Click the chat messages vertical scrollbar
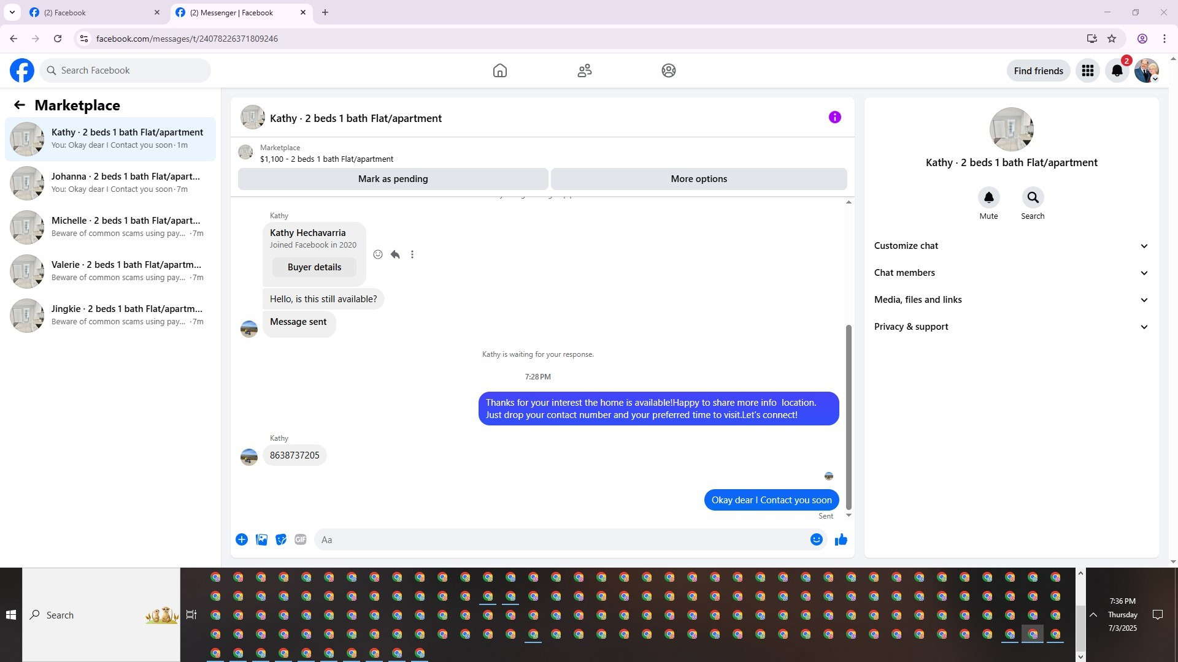1178x662 pixels. click(849, 417)
